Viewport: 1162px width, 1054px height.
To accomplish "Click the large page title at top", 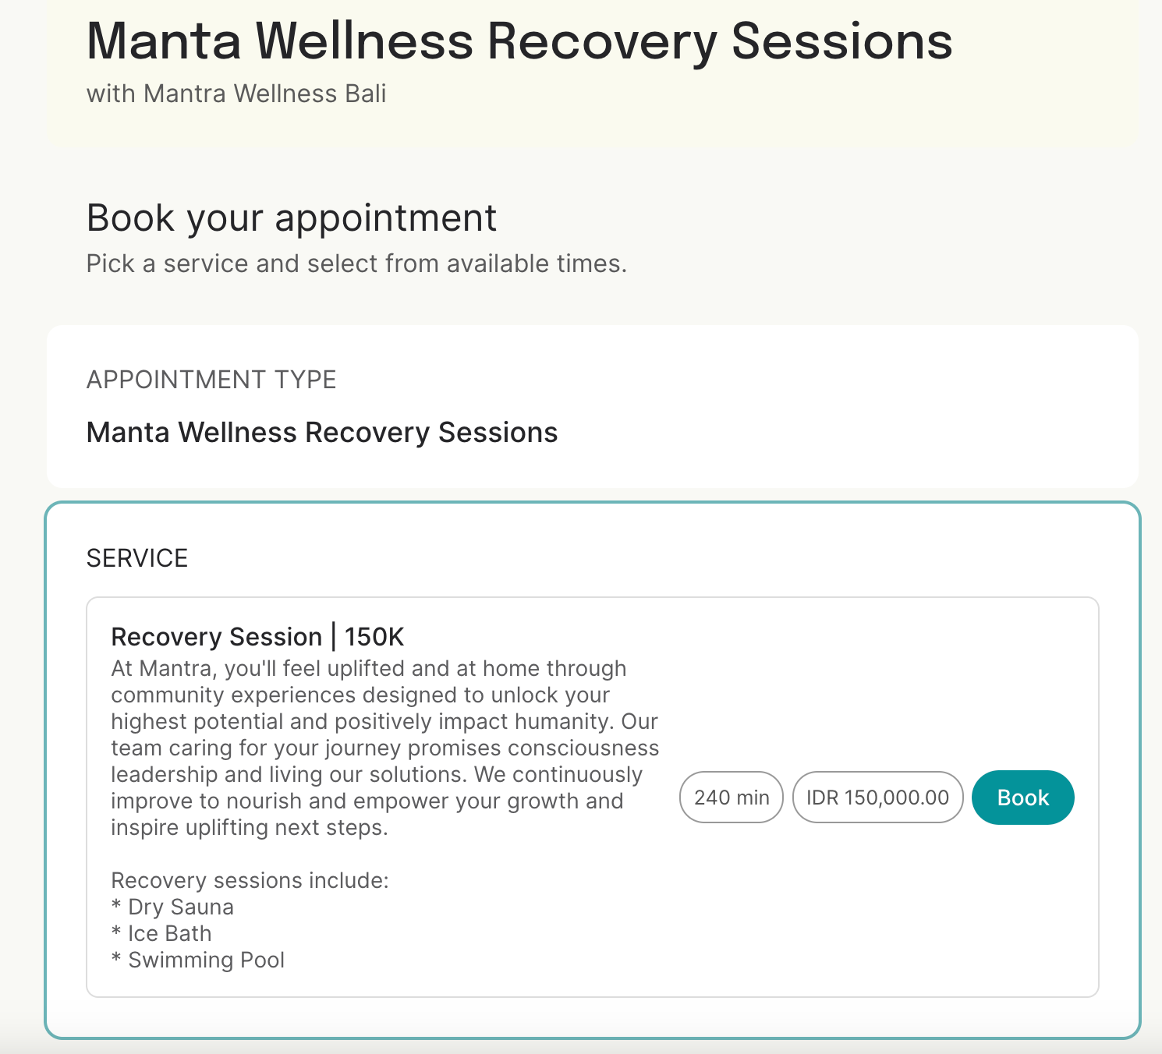I will (519, 41).
